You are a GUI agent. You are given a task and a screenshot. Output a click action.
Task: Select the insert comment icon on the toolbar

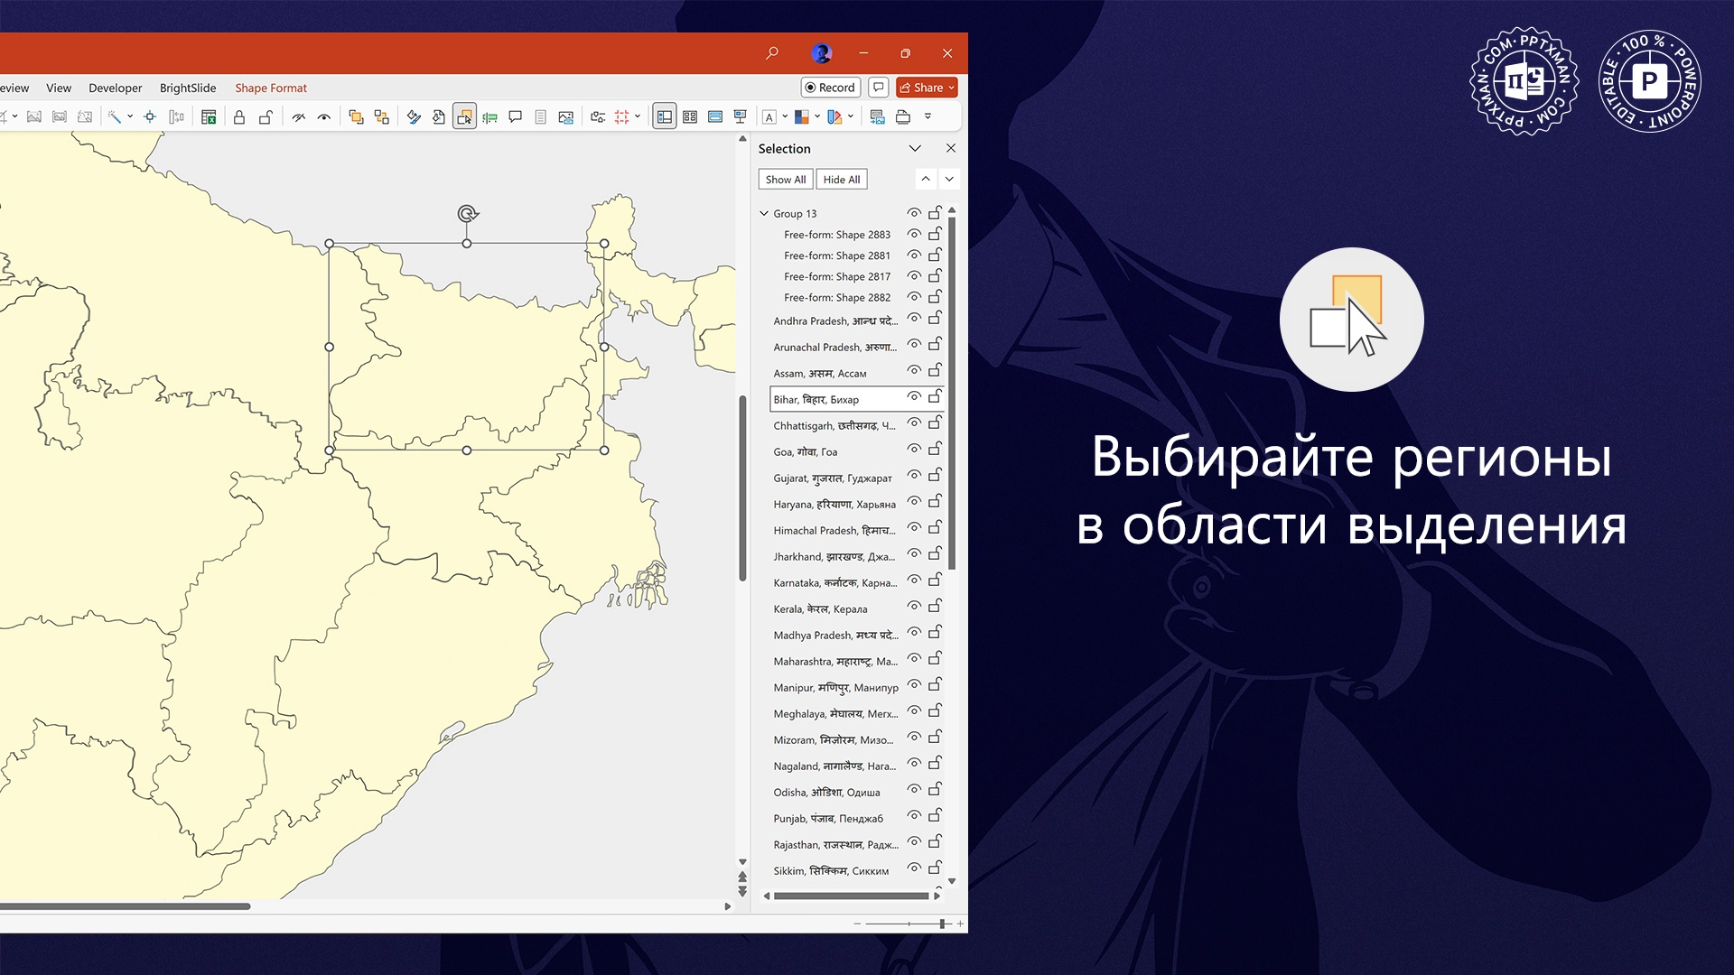click(516, 116)
